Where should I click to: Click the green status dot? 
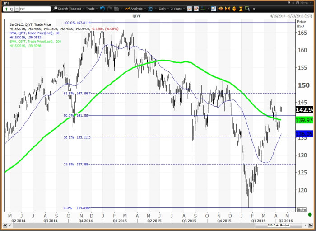click(310, 214)
